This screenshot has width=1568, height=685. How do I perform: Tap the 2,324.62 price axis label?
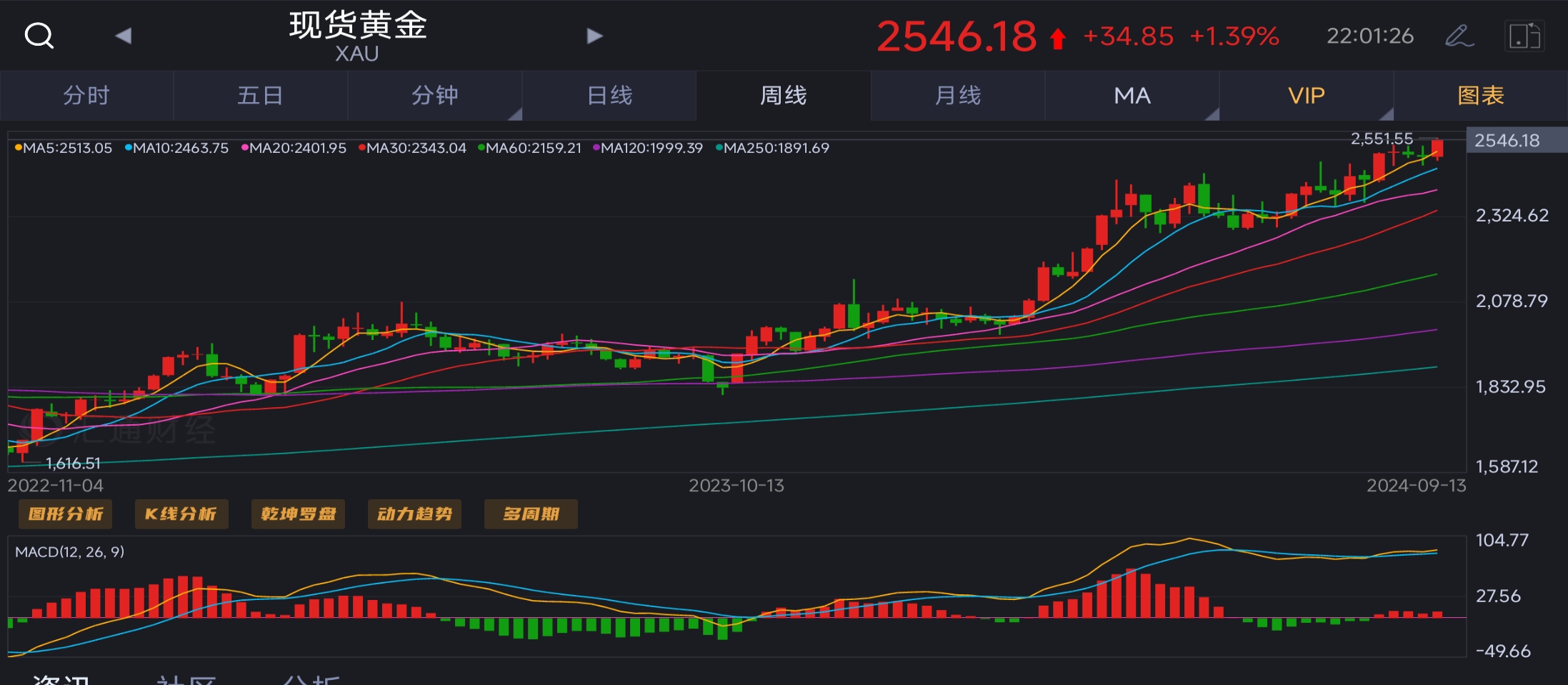(1512, 216)
